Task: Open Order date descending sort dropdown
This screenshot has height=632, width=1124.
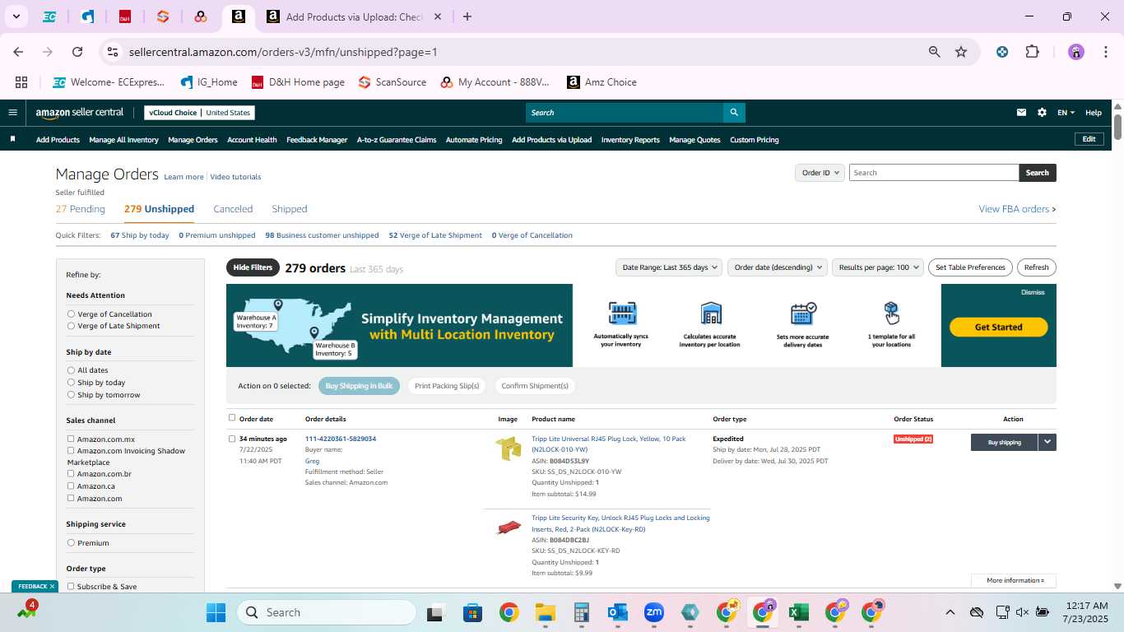Action: 777,267
